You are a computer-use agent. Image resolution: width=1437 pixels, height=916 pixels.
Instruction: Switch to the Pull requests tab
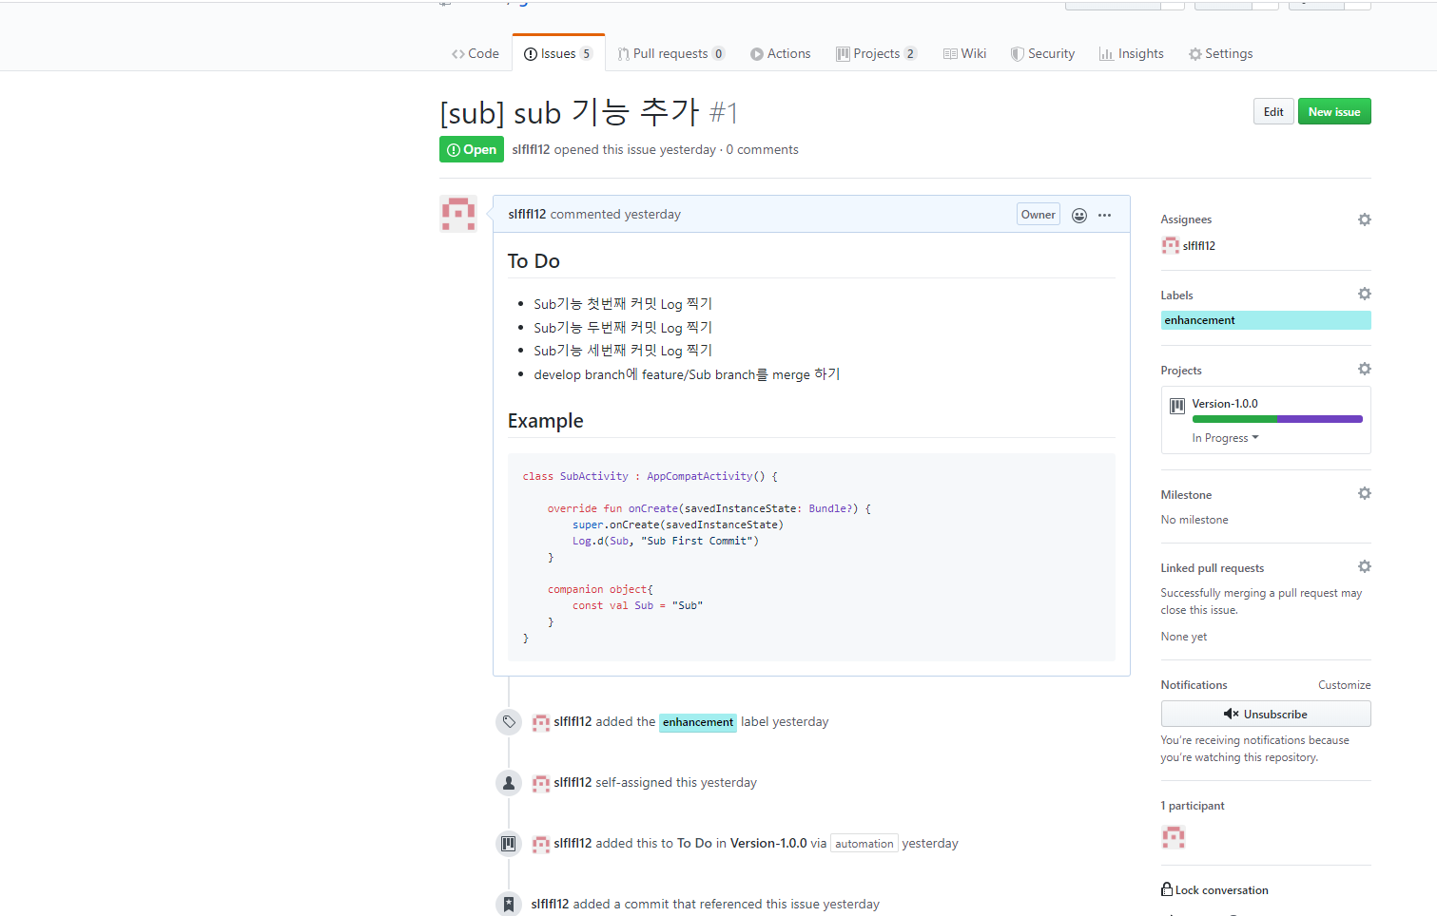(x=671, y=53)
